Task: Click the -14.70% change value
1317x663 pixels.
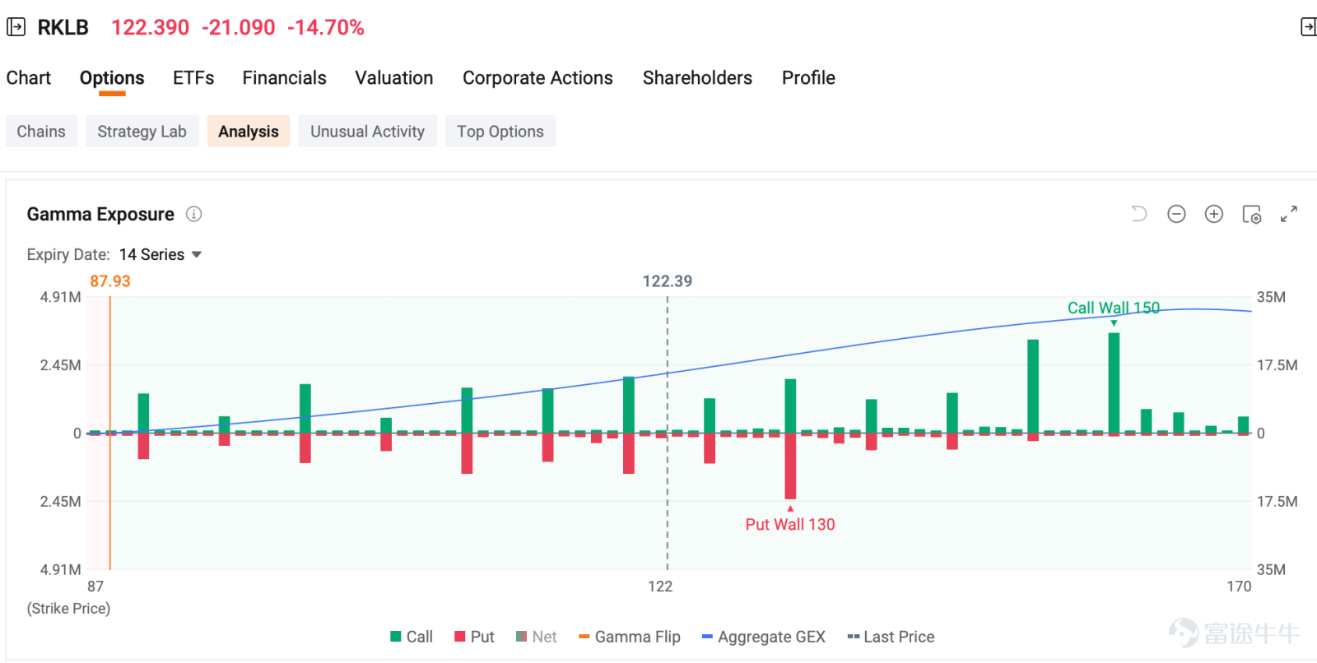Action: [x=326, y=27]
